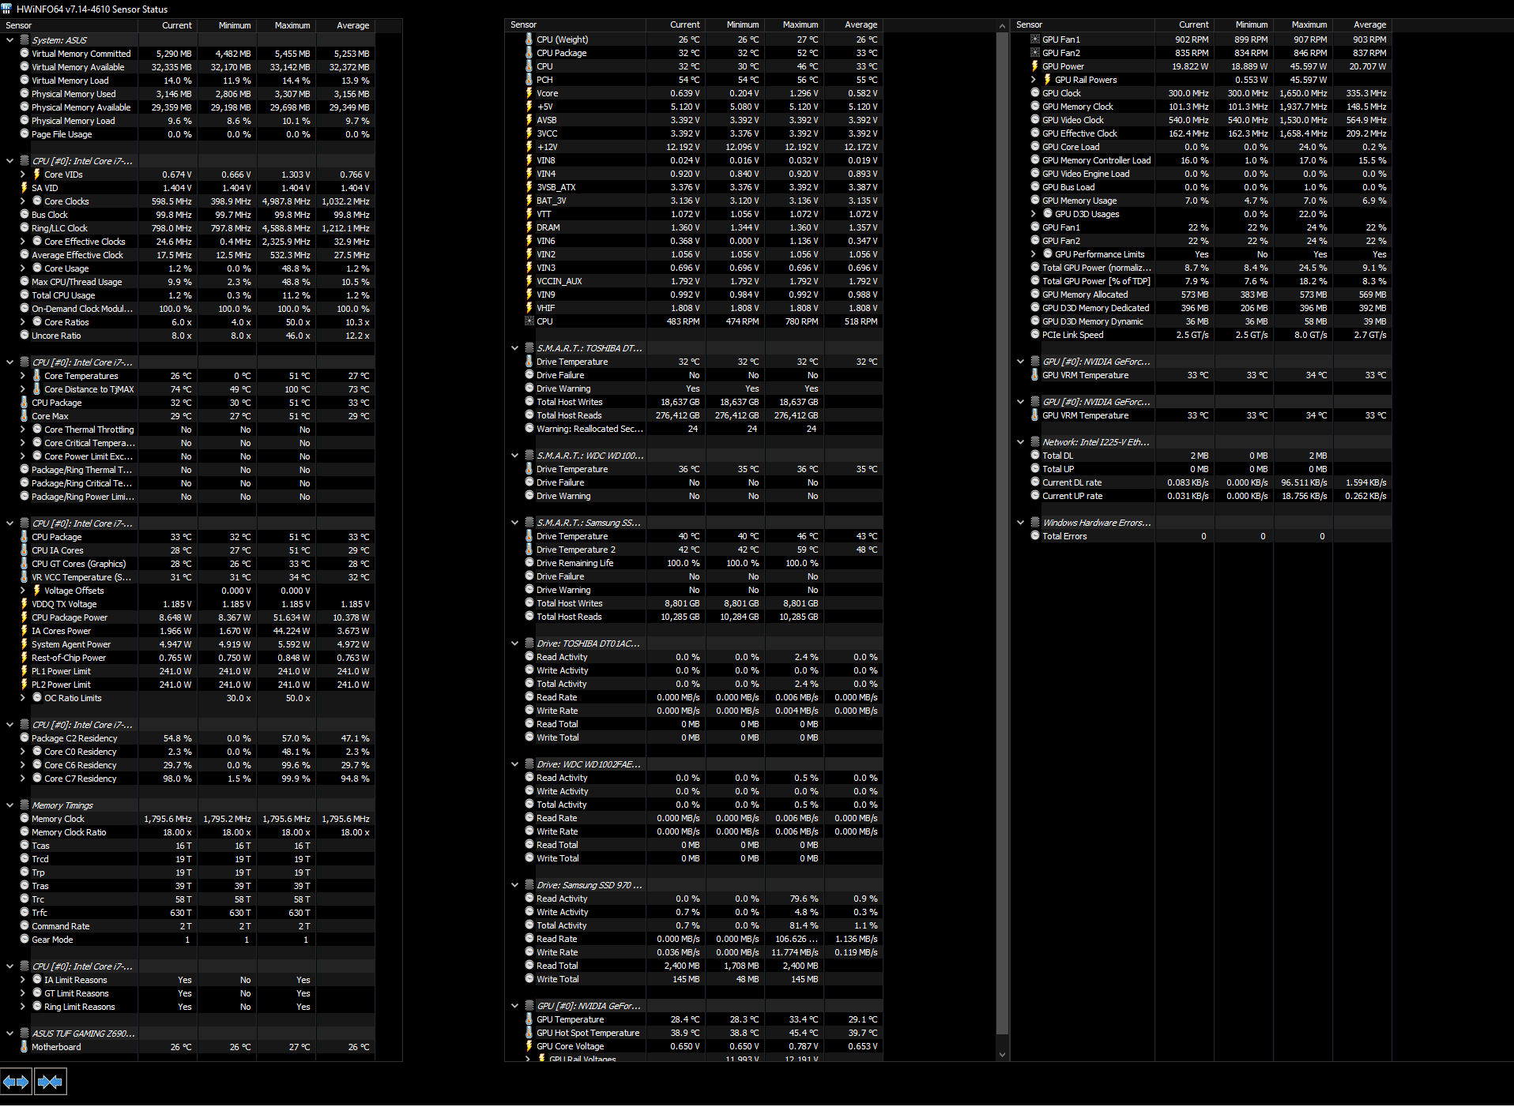Viewport: 1514px width, 1107px height.
Task: Click lightning icon beside +12V
Action: point(529,147)
